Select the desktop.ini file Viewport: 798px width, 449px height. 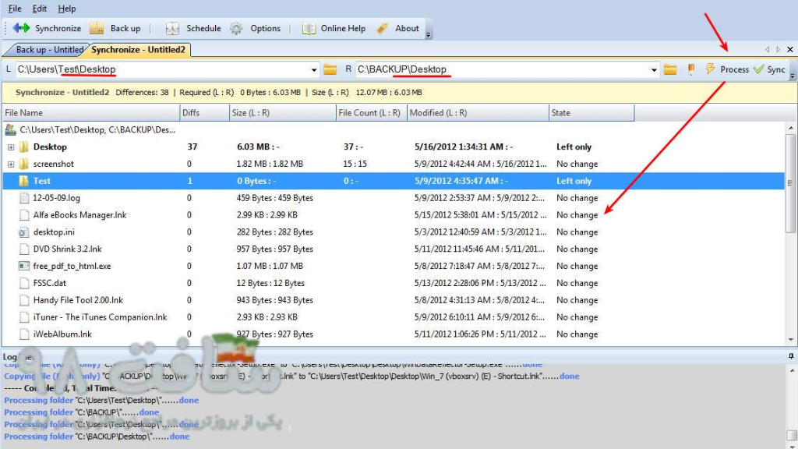pos(54,232)
